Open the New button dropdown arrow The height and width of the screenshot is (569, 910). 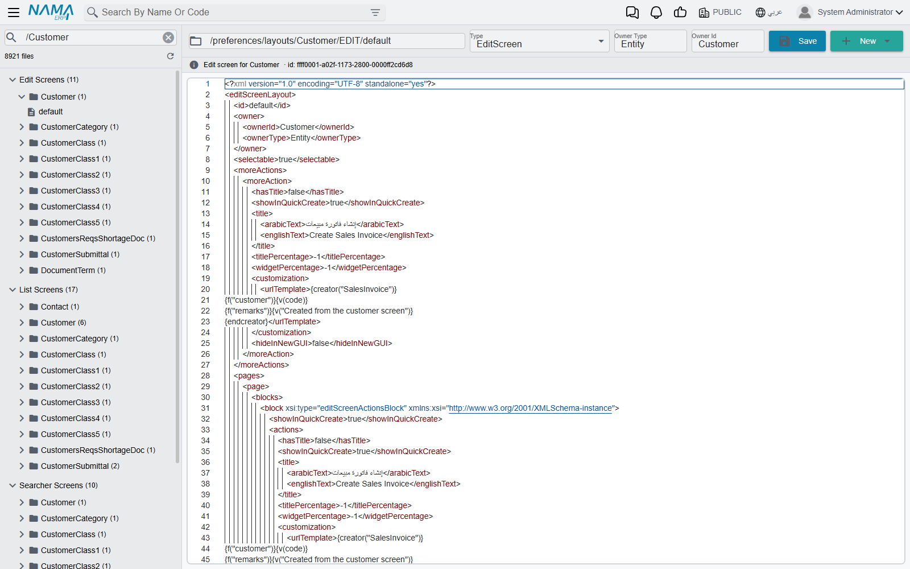coord(888,41)
